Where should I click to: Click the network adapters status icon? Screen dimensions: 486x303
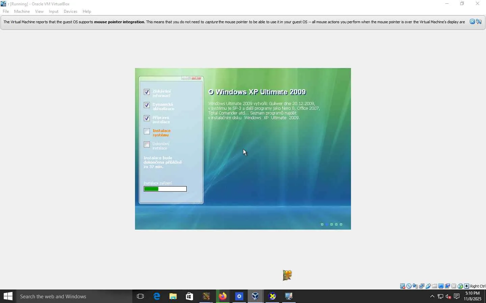click(x=422, y=286)
